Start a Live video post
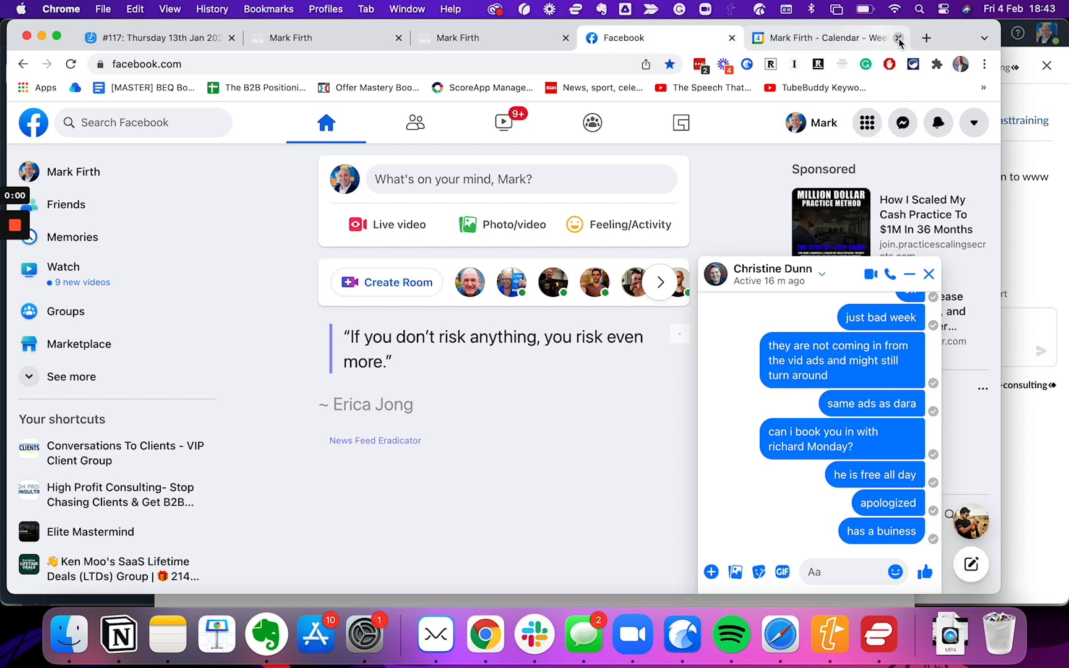The height and width of the screenshot is (668, 1069). tap(387, 224)
